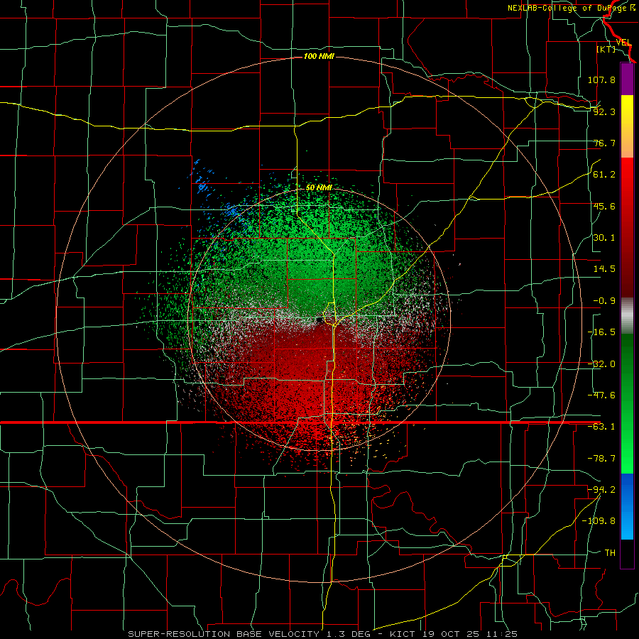Click the 100 NMI range ring label

click(319, 56)
